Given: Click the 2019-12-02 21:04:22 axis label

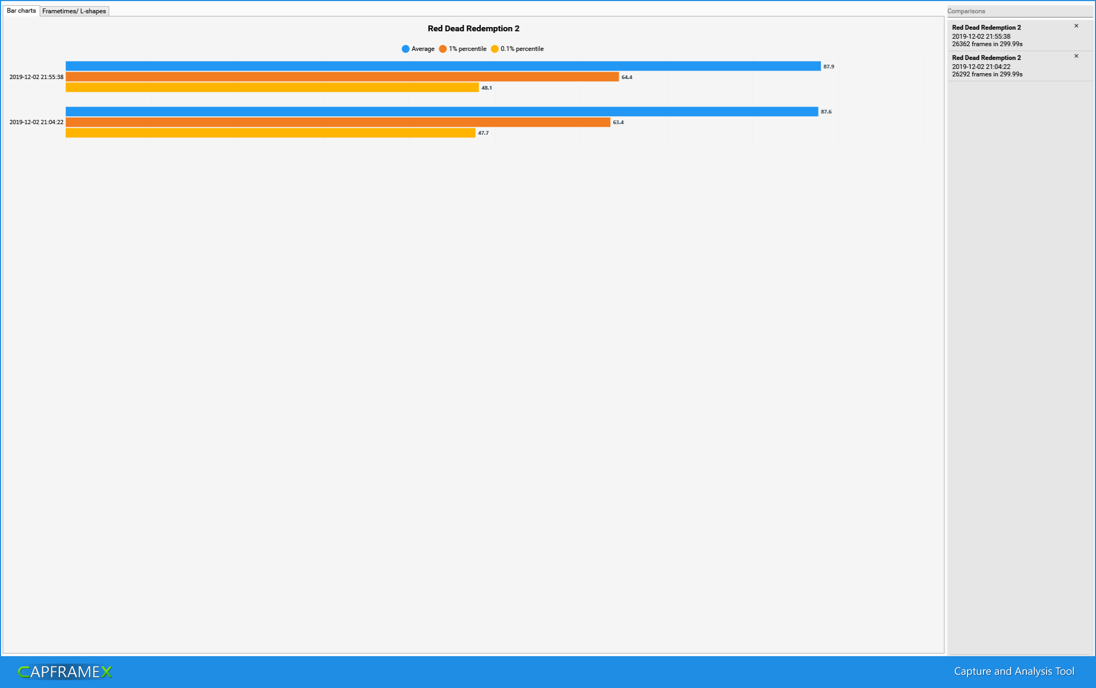Looking at the screenshot, I should tap(37, 122).
